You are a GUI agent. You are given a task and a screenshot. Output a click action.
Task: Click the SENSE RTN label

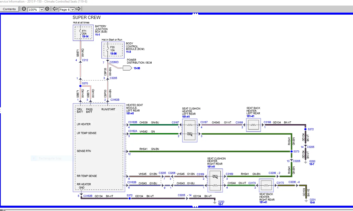pos(84,151)
